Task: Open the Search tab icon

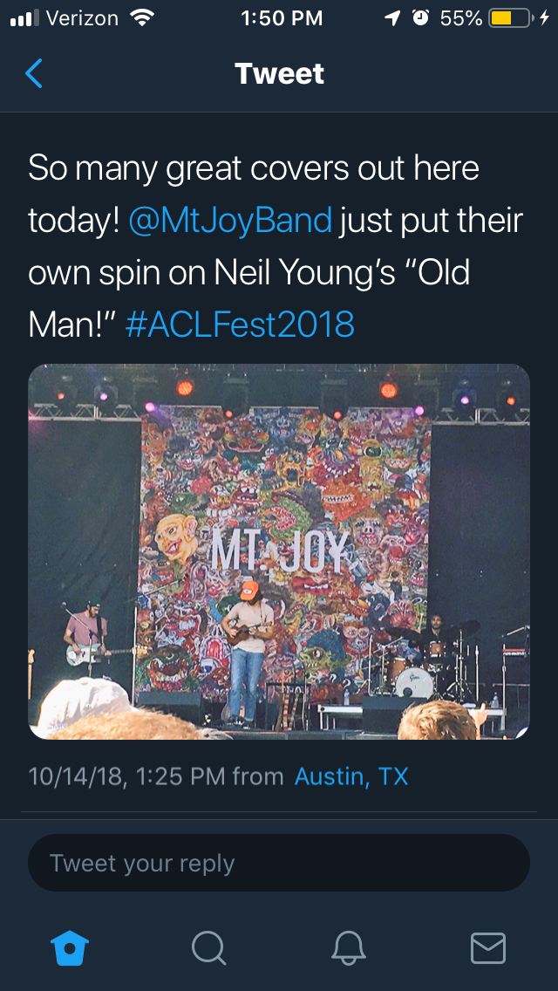Action: (x=208, y=947)
